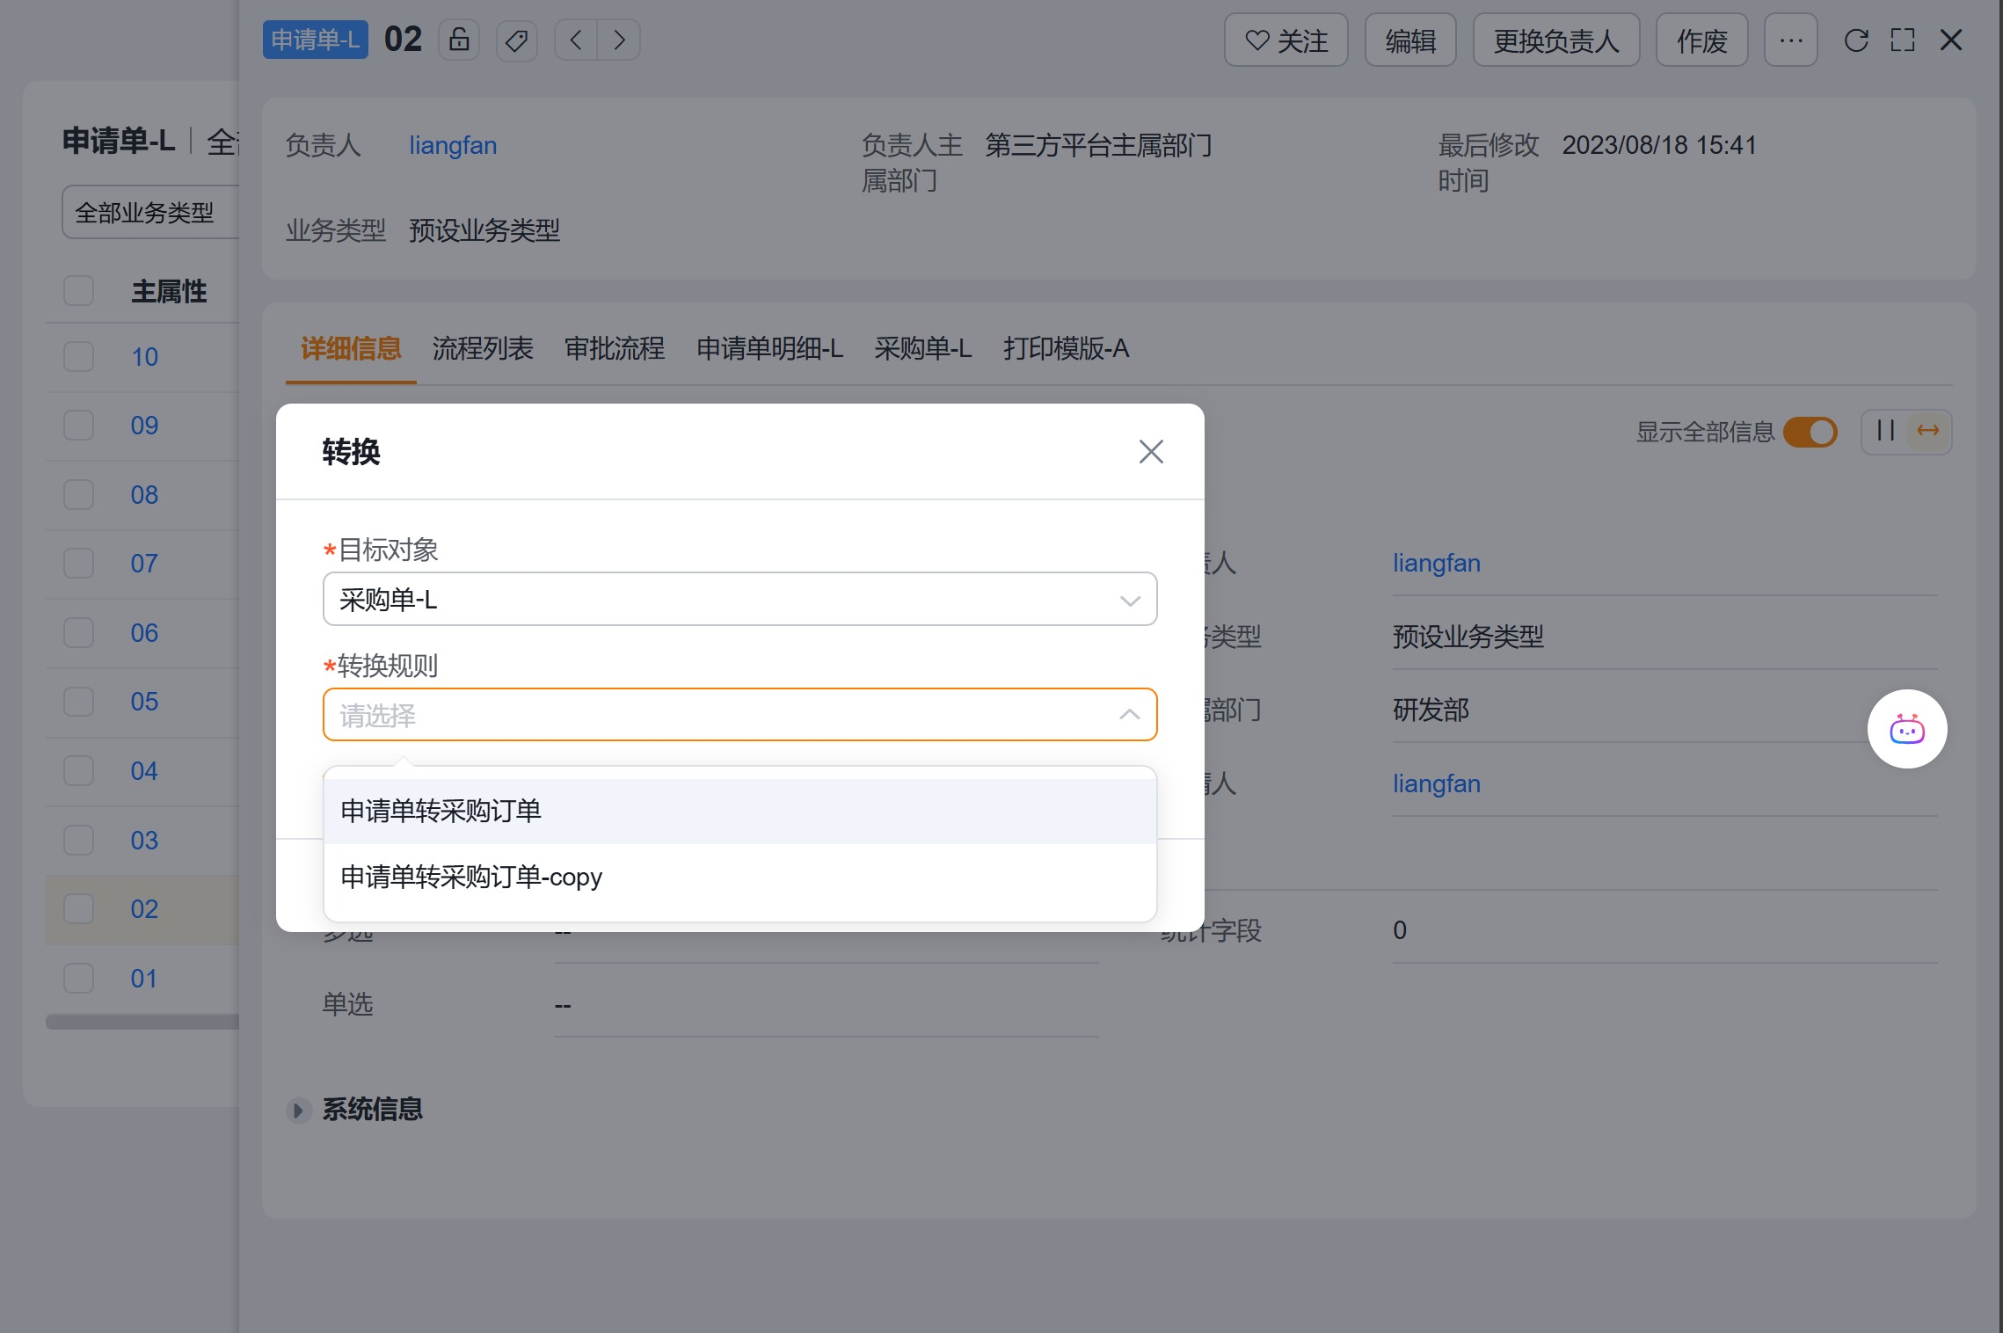
Task: Click the 关注 follow button
Action: 1286,40
